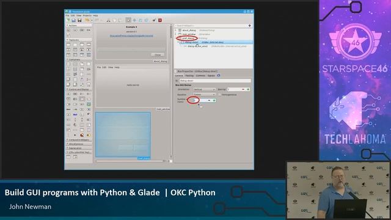Click the Copy toolbar icon
Screen dimensions: 391x220
tap(114, 20)
